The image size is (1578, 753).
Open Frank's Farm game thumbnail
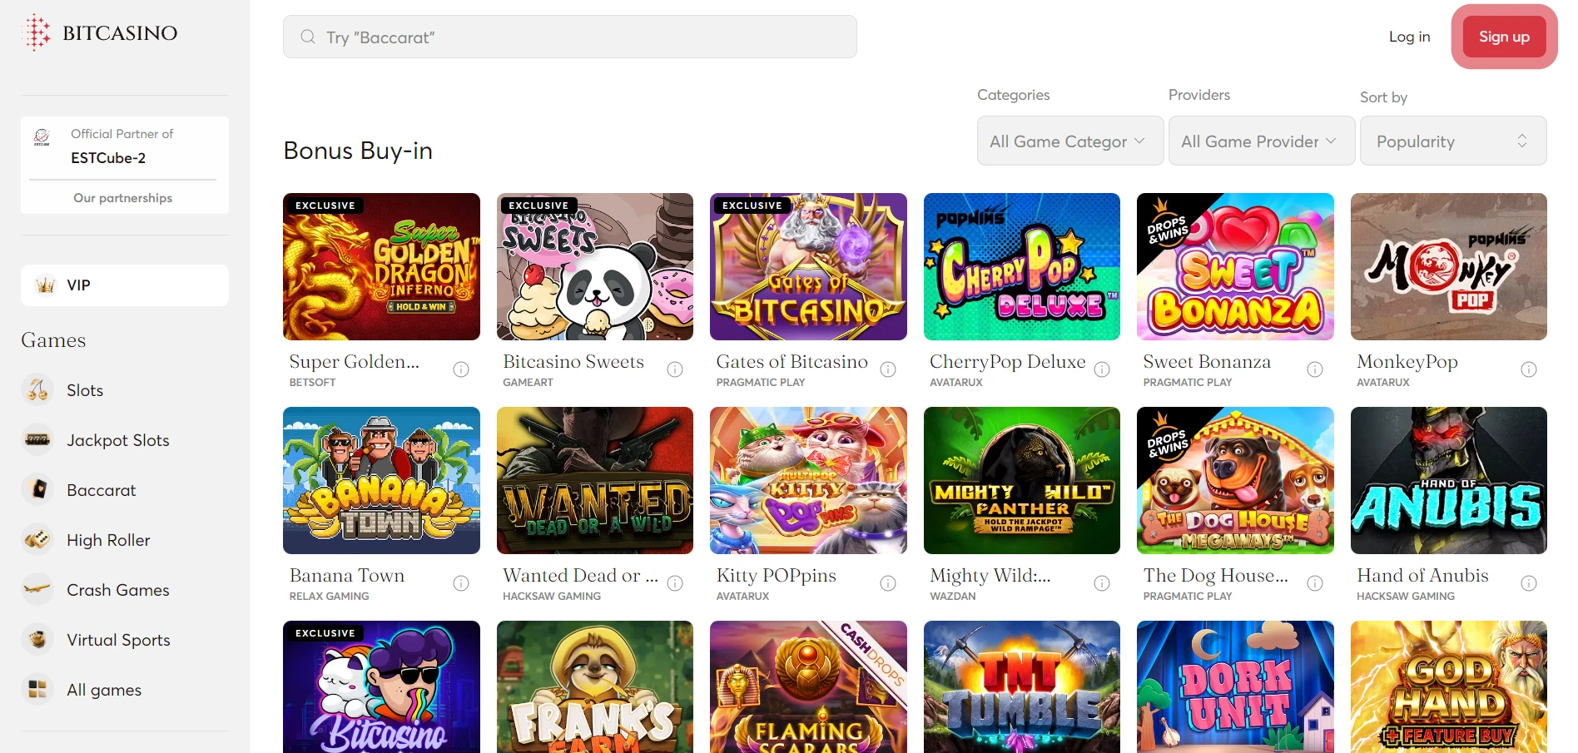tap(595, 687)
